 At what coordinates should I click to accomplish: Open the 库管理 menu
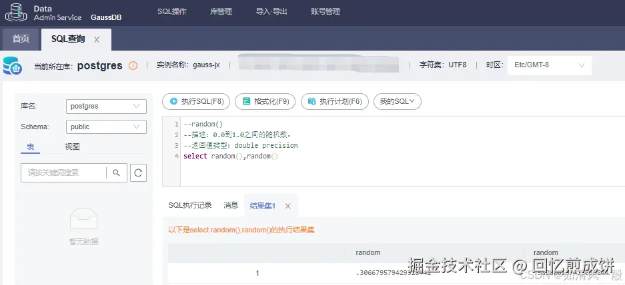click(x=221, y=11)
